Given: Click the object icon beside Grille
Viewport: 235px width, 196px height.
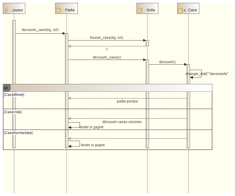Looking at the screenshot, I should (140, 10).
